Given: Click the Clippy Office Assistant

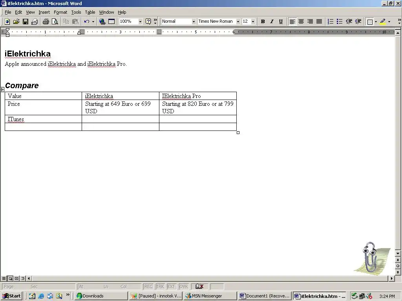Looking at the screenshot, I should (372, 258).
